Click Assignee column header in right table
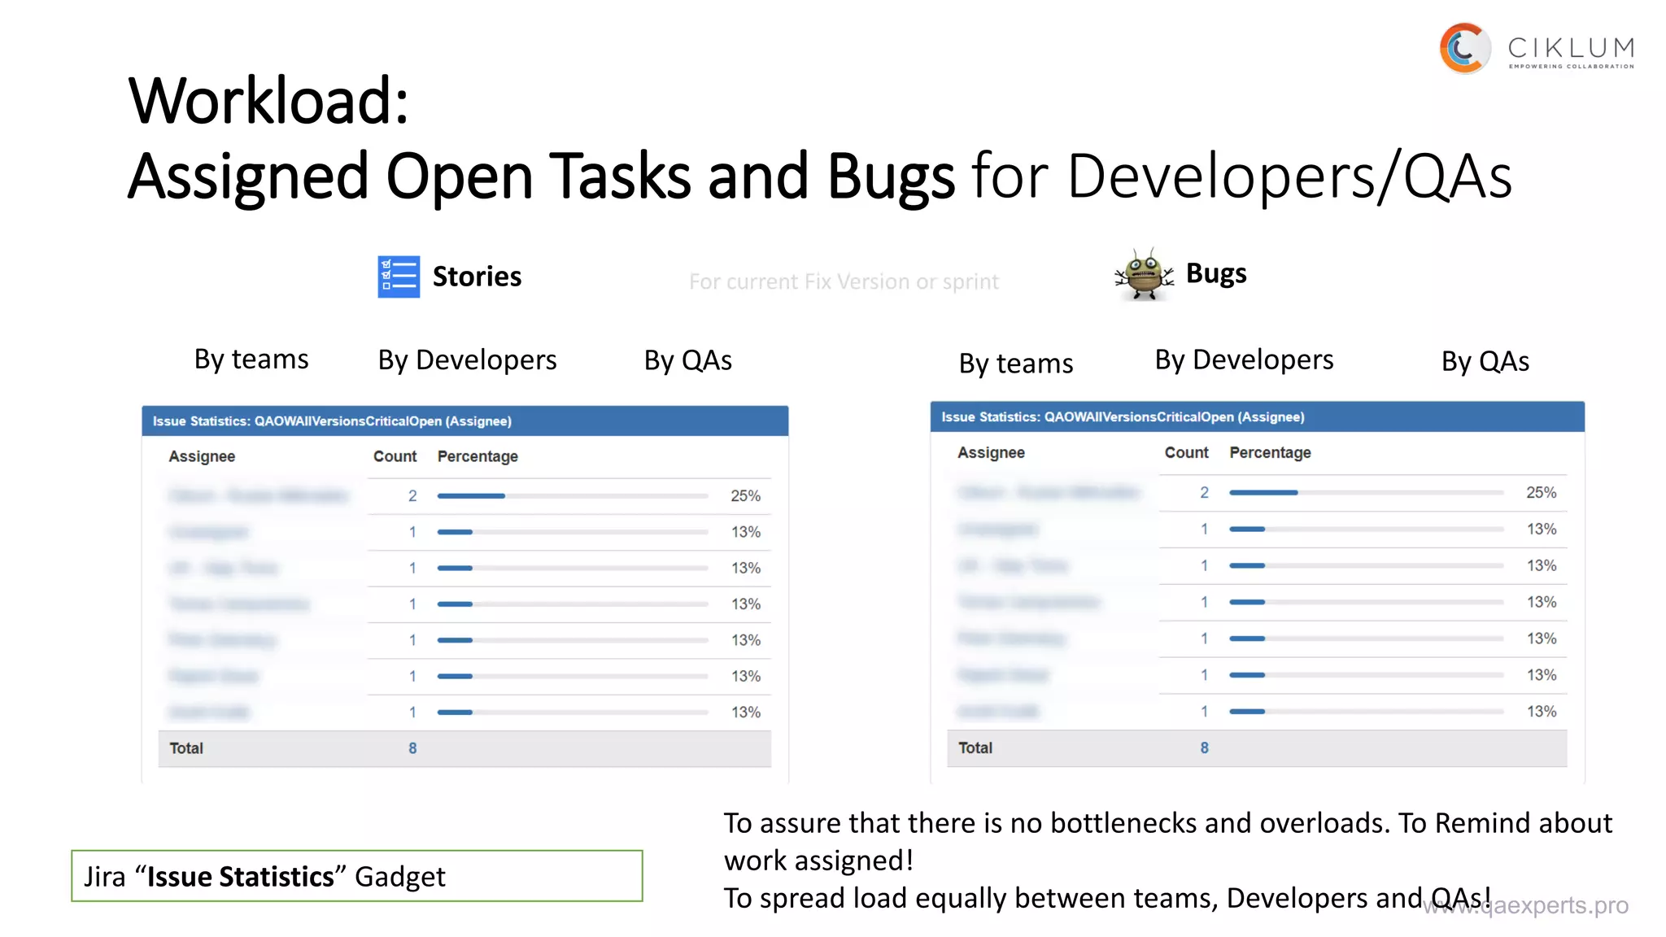This screenshot has height=937, width=1666. pyautogui.click(x=991, y=452)
